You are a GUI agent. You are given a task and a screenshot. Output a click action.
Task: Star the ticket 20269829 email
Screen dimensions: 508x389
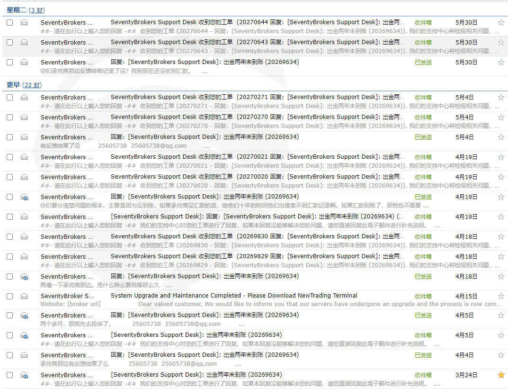[x=501, y=256]
